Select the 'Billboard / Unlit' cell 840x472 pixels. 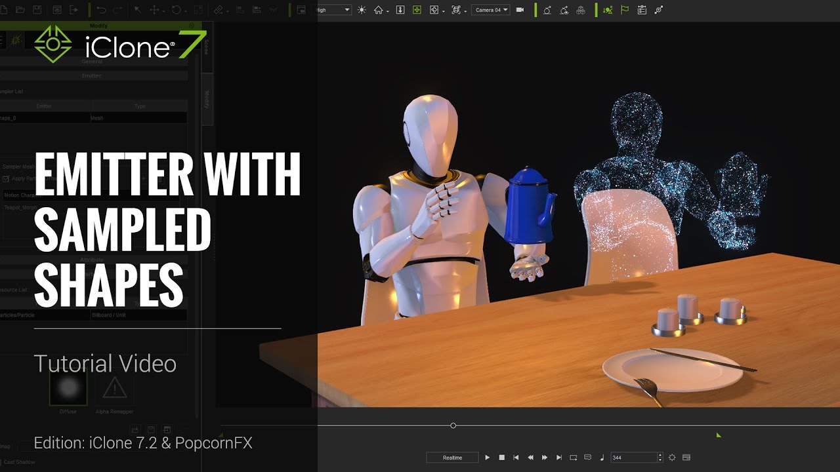pyautogui.click(x=138, y=315)
